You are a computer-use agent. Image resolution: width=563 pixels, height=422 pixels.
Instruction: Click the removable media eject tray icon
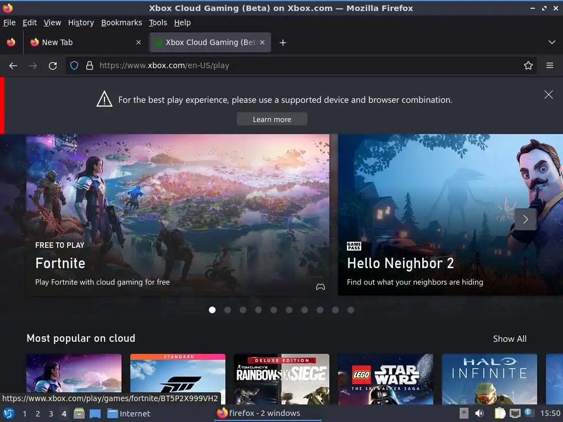464,414
